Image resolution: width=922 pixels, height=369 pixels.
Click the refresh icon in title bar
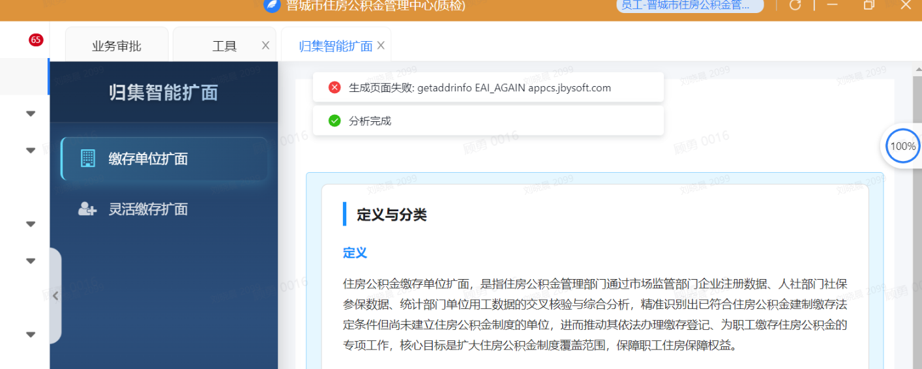[x=795, y=5]
